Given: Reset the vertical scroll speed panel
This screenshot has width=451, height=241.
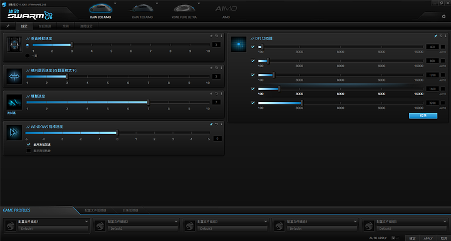Looking at the screenshot, I should 217,36.
